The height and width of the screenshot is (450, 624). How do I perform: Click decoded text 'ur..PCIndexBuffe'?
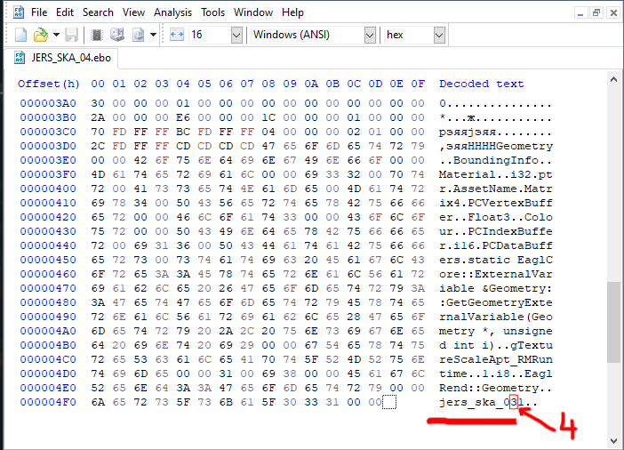(x=495, y=231)
